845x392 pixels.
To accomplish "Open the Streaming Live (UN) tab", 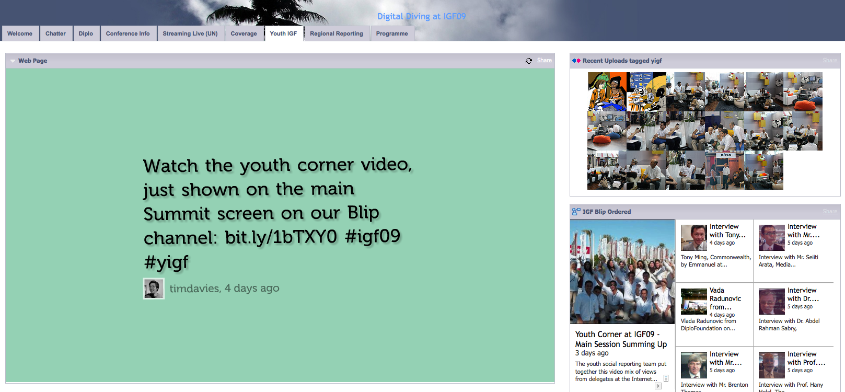I will coord(190,33).
